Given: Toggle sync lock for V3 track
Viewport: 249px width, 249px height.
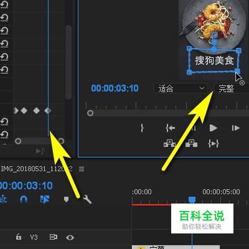Looking at the screenshot, I should (x=54, y=237).
